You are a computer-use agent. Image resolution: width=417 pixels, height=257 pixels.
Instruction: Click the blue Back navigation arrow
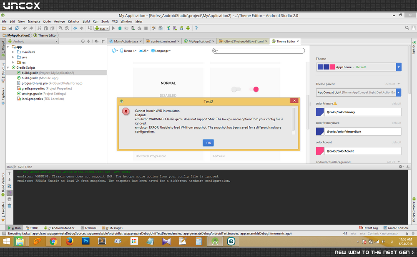click(x=75, y=28)
